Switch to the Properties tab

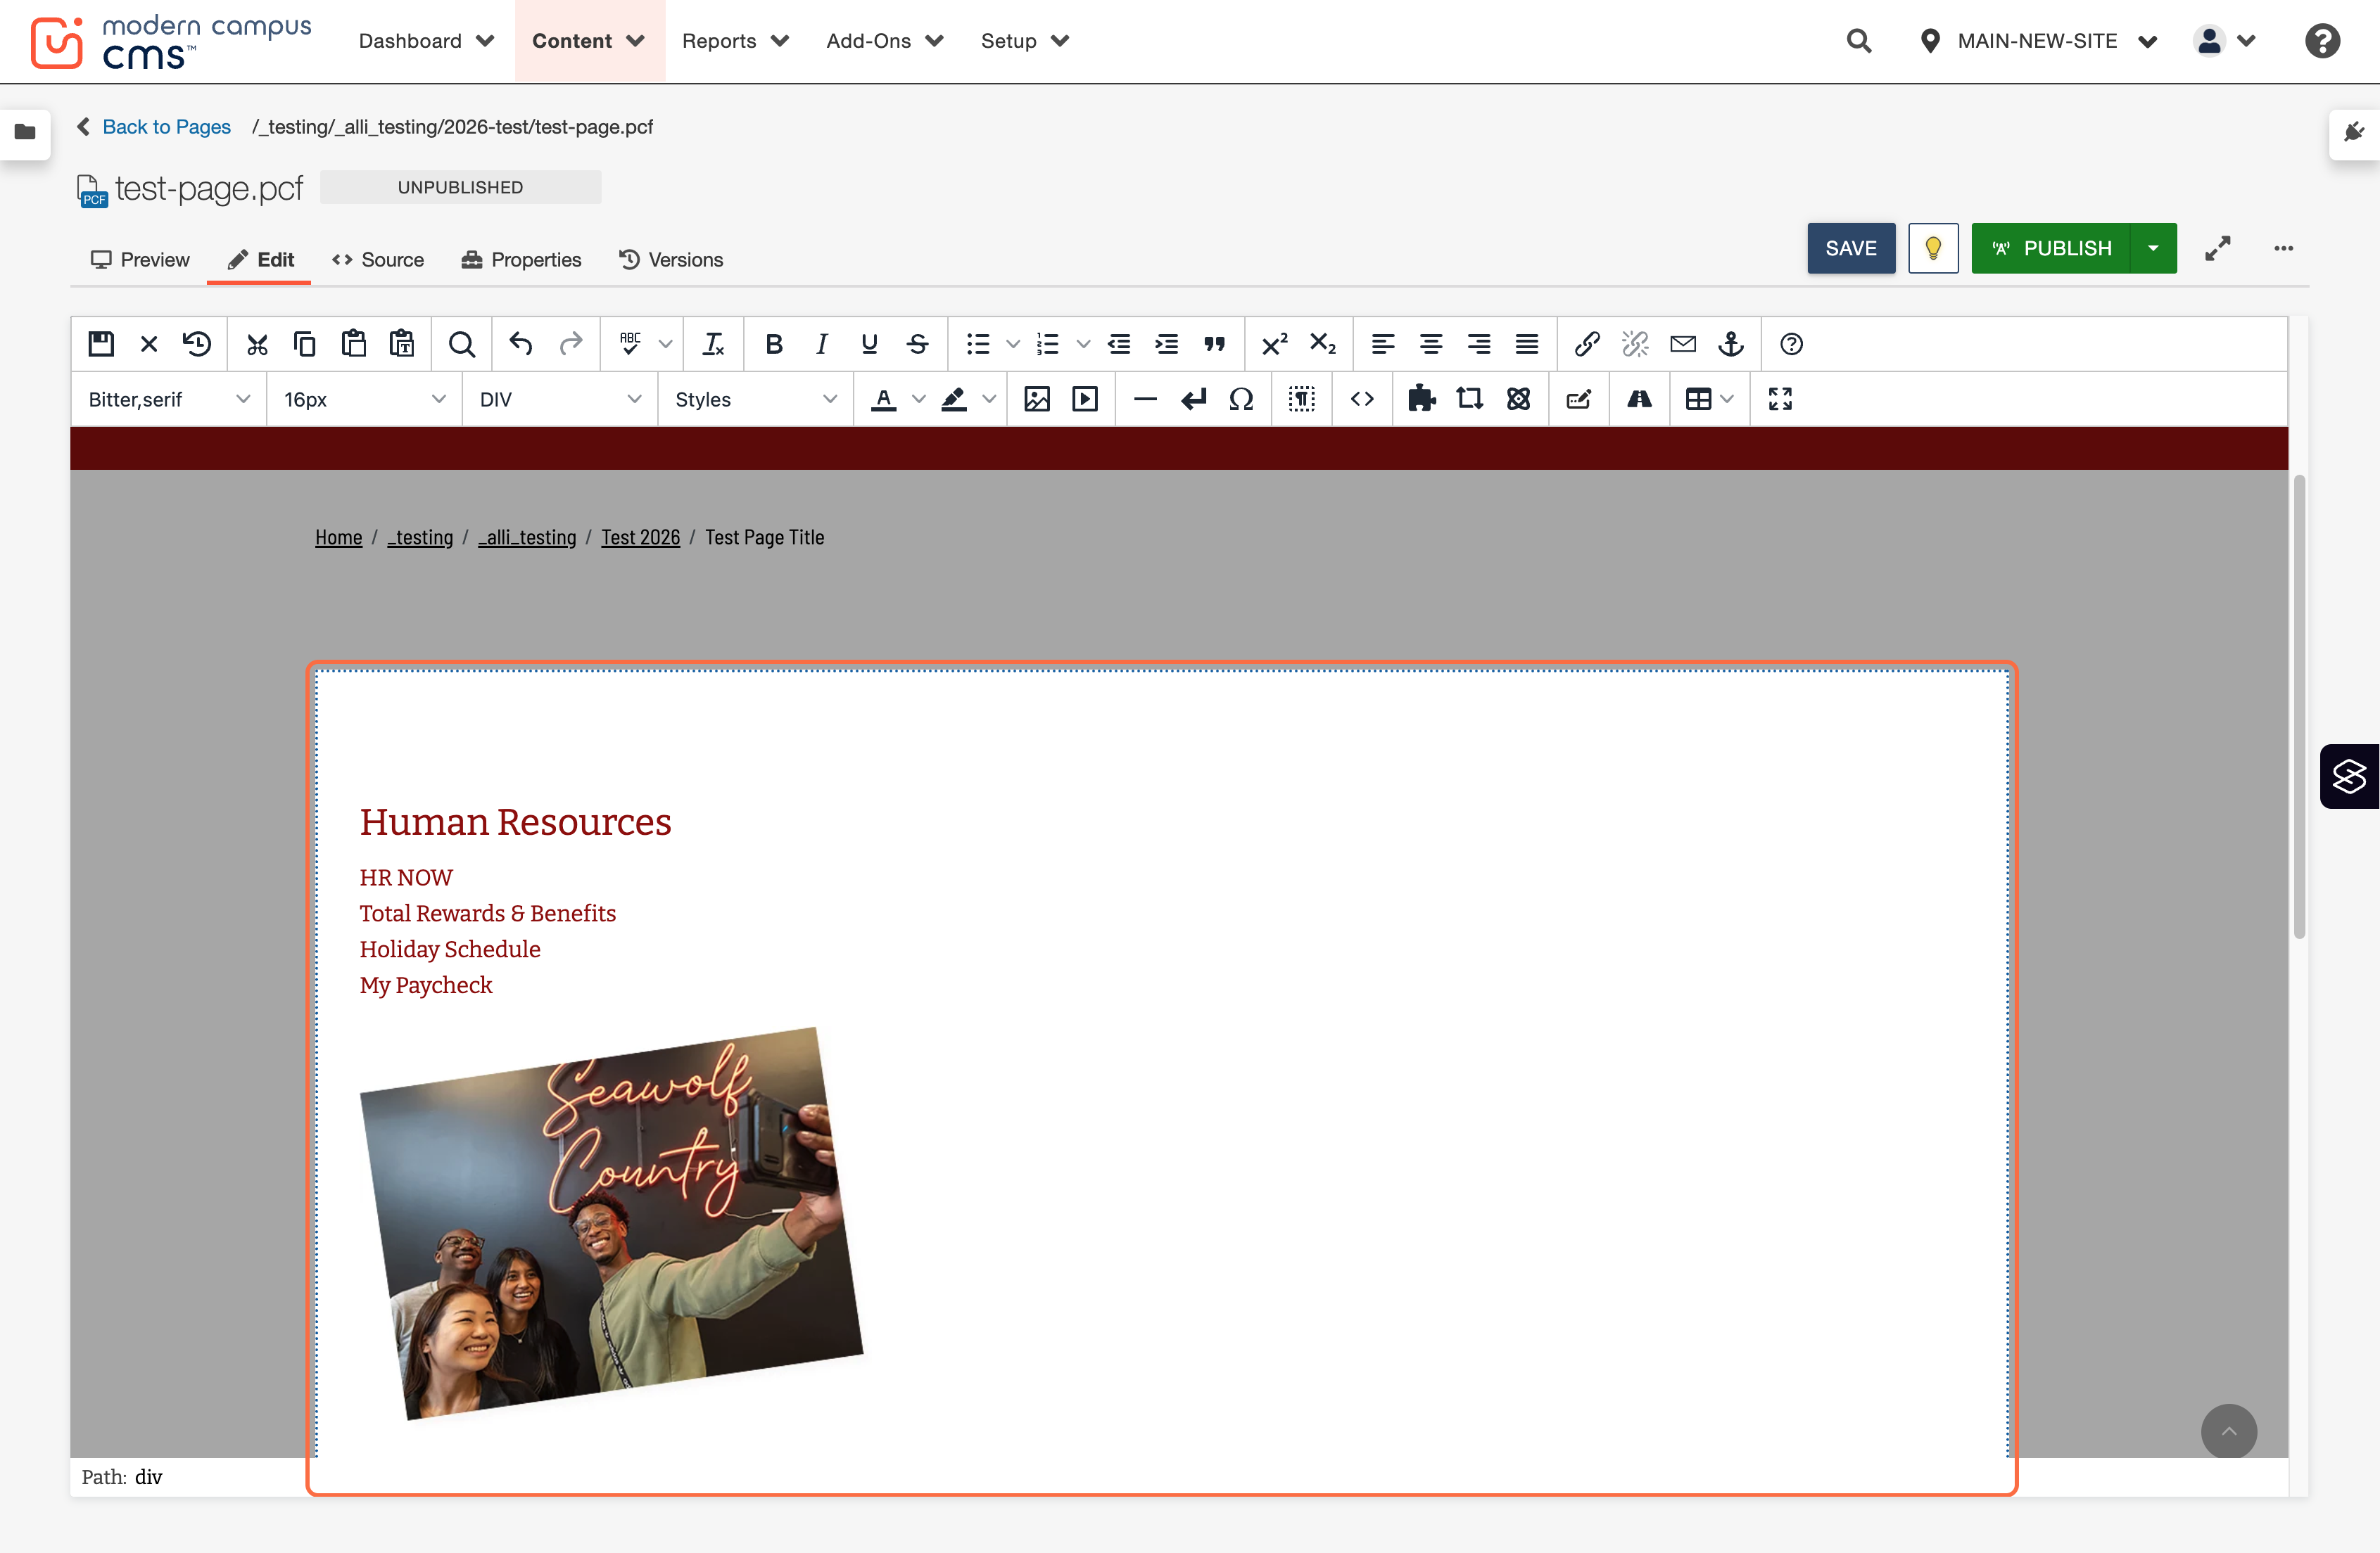point(521,260)
